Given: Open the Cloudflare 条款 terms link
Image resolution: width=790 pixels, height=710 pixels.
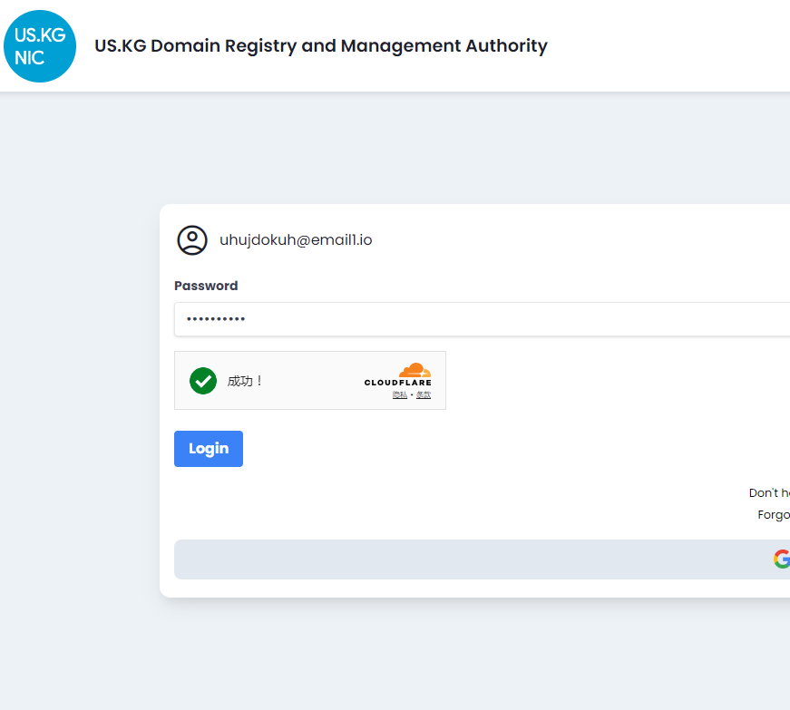Looking at the screenshot, I should click(424, 395).
